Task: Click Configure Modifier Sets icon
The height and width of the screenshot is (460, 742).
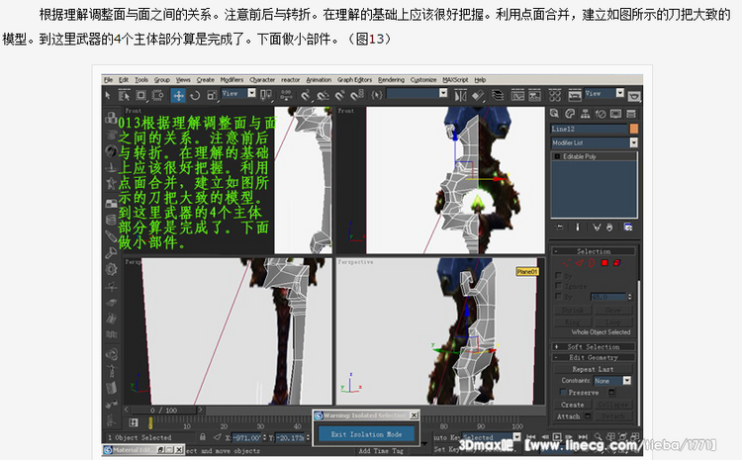Action: 628,228
